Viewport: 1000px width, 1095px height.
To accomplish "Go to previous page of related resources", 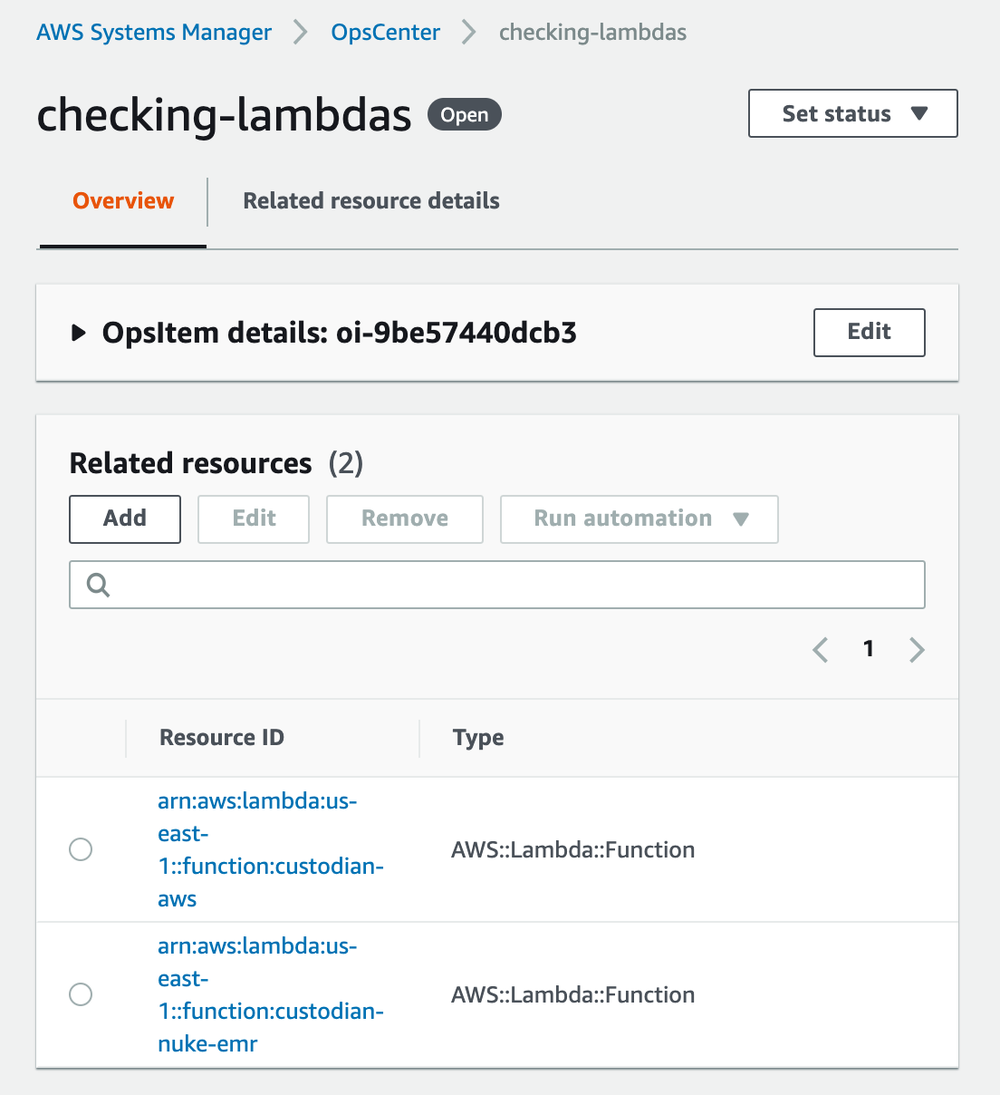I will tap(821, 649).
